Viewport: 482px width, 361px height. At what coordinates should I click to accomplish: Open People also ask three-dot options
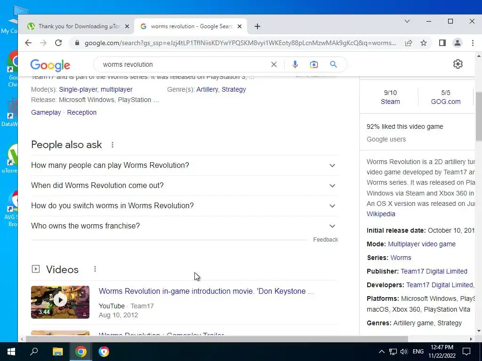tap(112, 145)
